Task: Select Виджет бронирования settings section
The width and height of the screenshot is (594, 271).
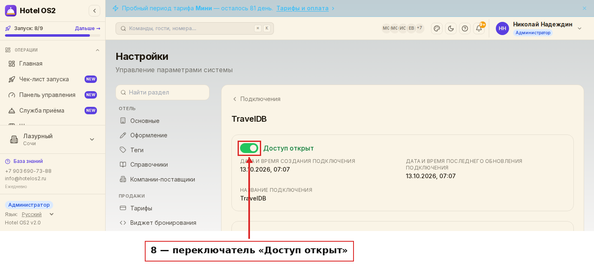Action: point(163,223)
